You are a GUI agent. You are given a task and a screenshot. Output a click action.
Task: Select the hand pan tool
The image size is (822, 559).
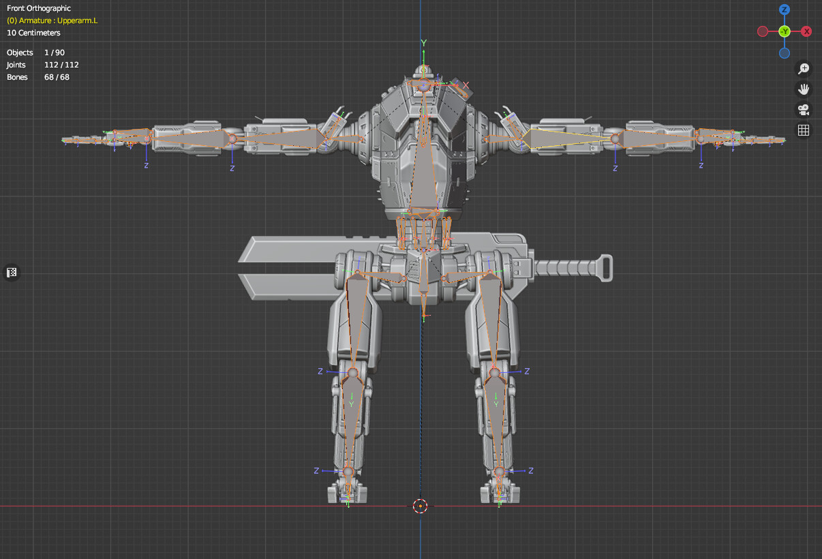coord(804,89)
